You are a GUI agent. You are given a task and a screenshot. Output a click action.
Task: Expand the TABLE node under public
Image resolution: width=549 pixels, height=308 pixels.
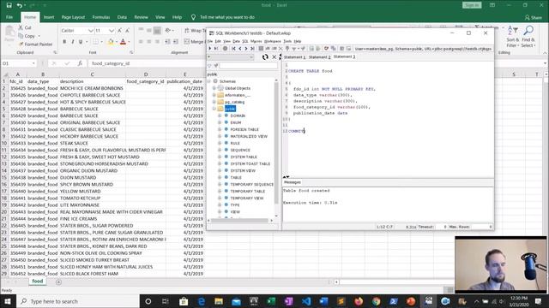[220, 177]
